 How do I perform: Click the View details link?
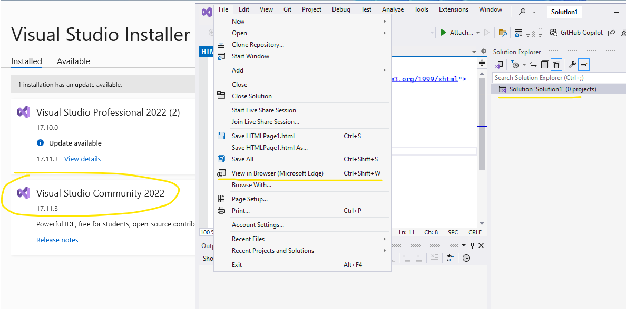(x=82, y=159)
